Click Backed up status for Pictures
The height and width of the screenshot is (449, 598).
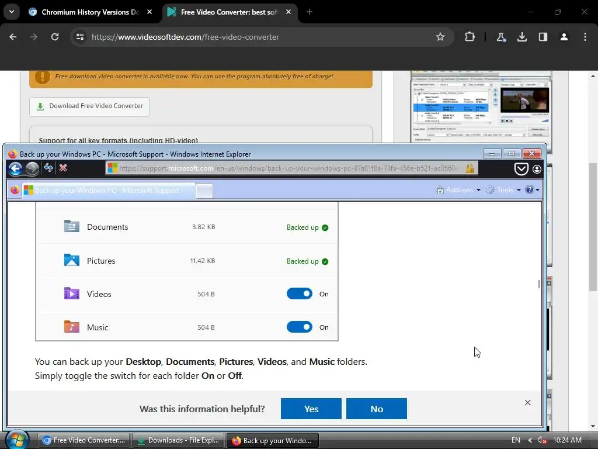pyautogui.click(x=307, y=261)
